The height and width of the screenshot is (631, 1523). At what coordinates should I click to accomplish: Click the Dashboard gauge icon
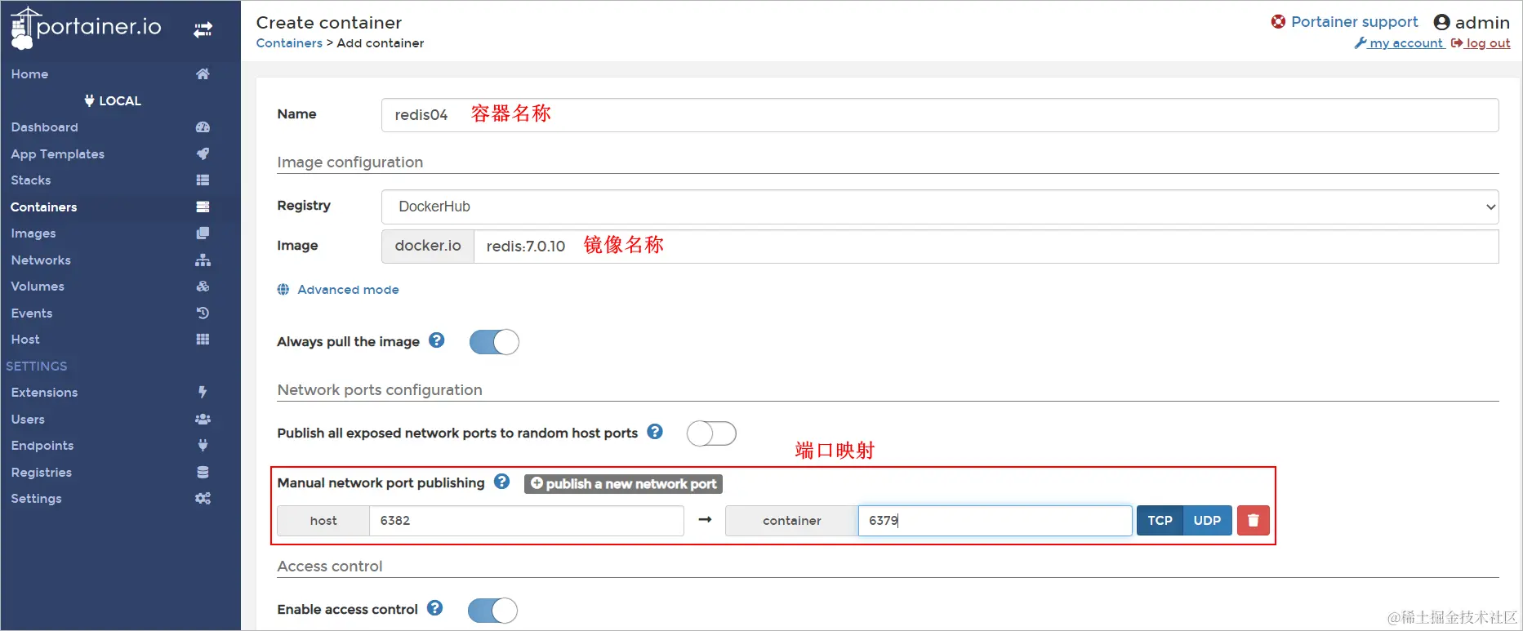pyautogui.click(x=203, y=127)
